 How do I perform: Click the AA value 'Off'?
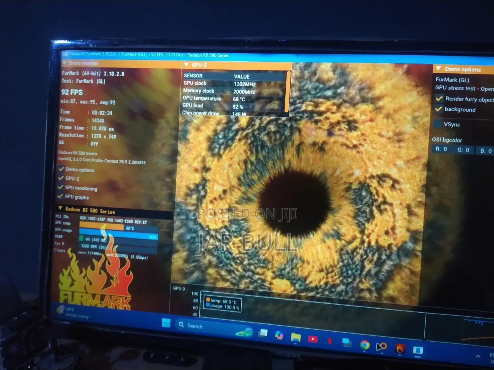tap(94, 144)
